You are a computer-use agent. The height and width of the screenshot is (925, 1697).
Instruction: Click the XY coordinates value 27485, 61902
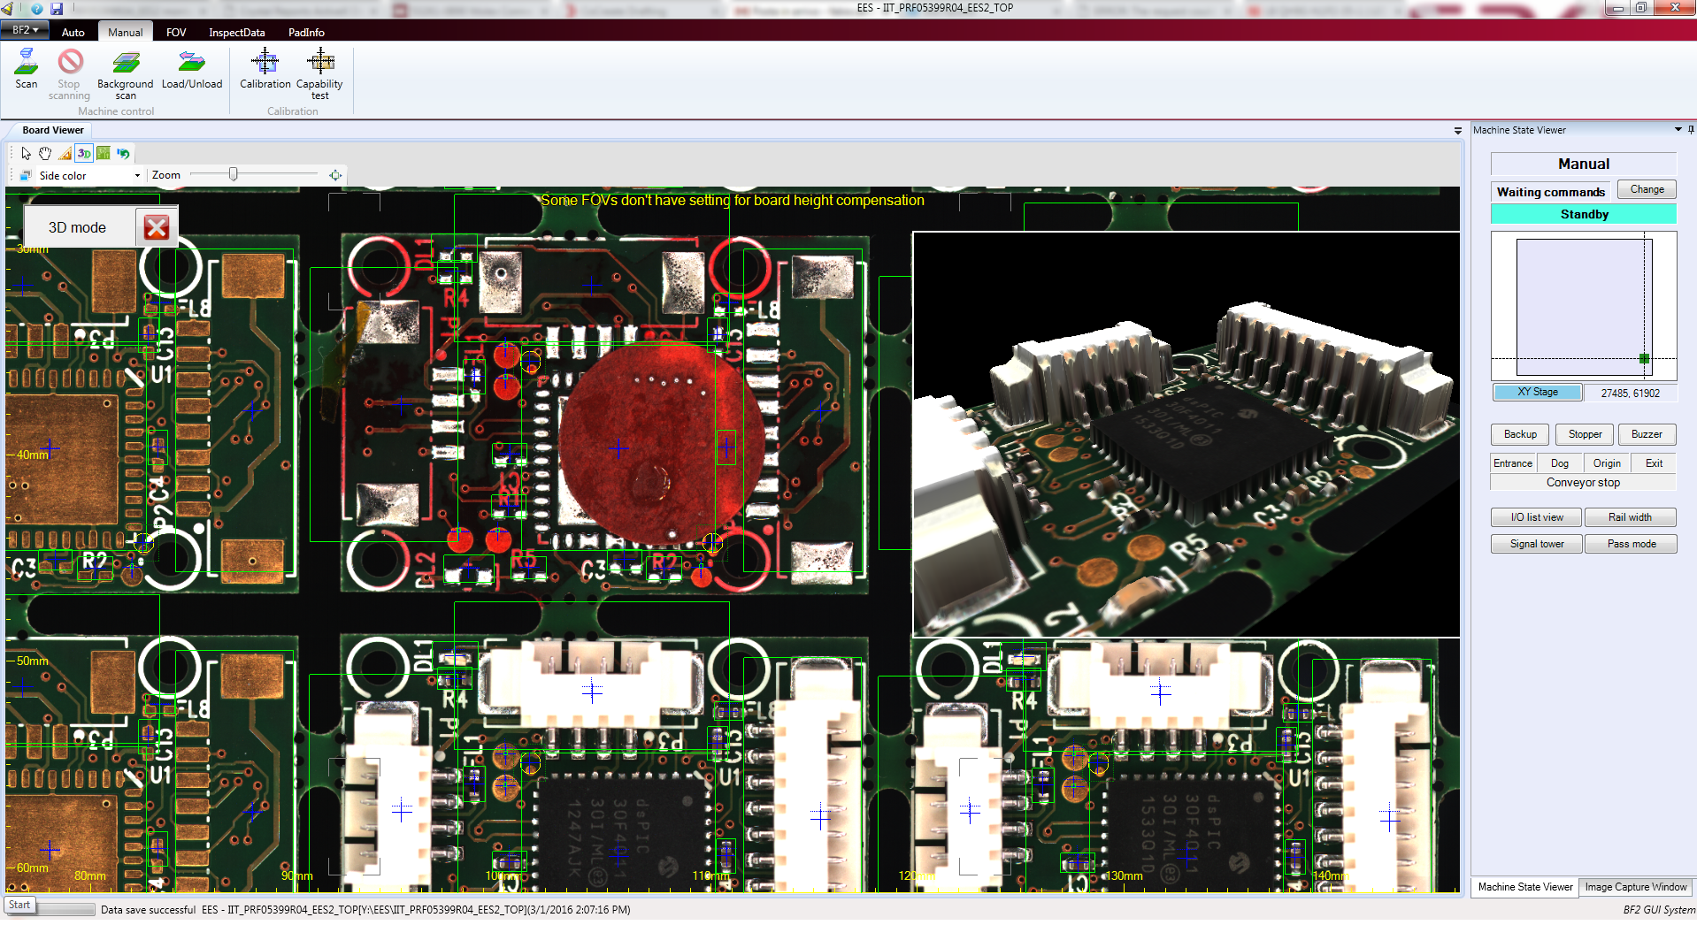(1630, 393)
